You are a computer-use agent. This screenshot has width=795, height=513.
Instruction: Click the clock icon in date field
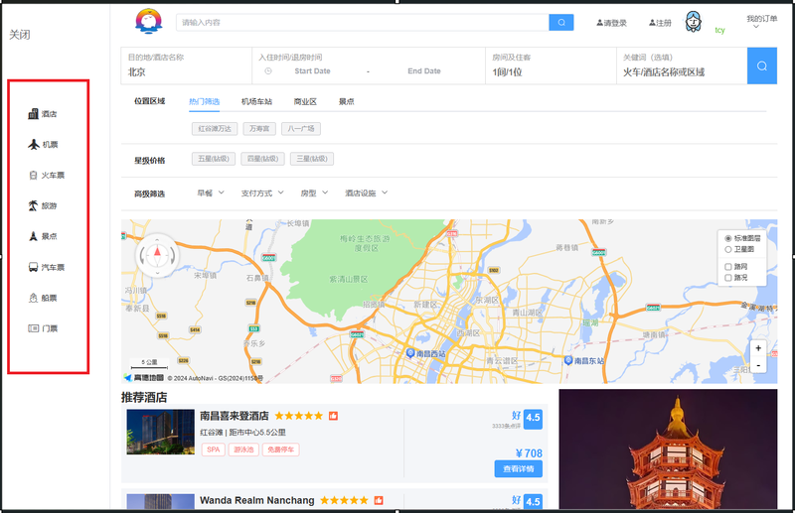pos(268,70)
